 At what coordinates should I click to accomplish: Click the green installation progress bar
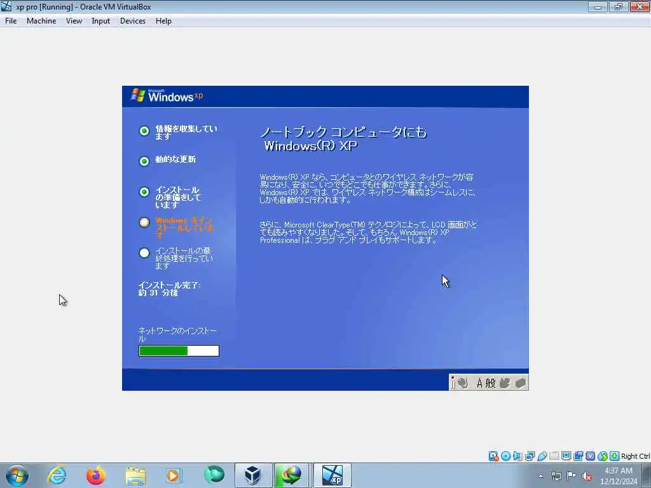179,351
